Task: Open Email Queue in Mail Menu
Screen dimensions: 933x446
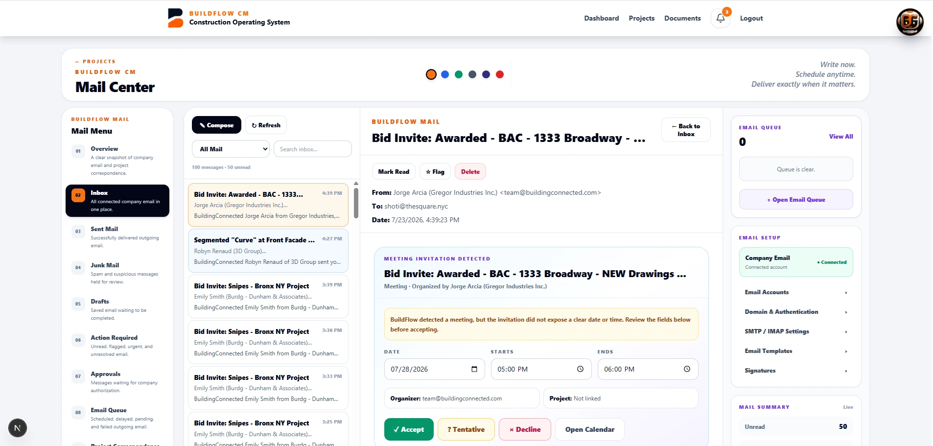Action: coord(117,418)
